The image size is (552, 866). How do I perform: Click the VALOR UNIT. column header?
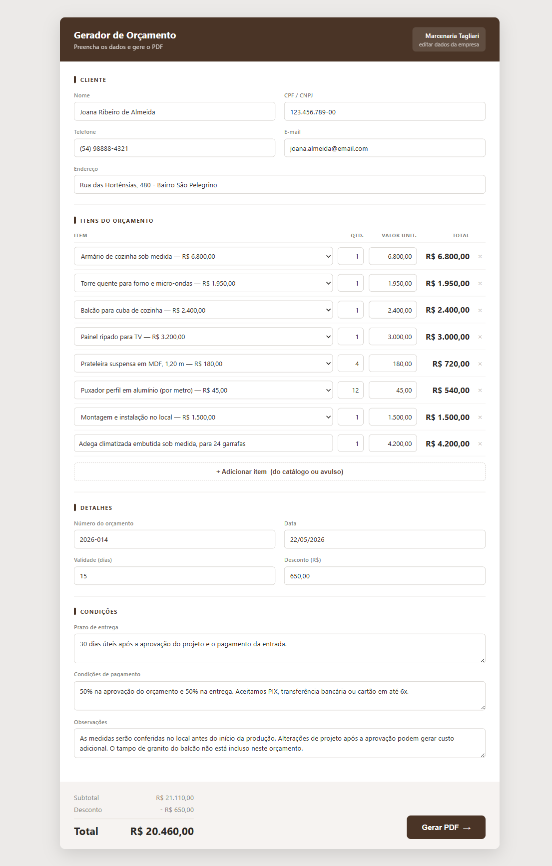coord(399,235)
